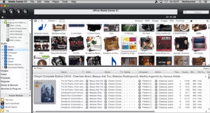Click the Rip Disc action icon
The height and width of the screenshot is (113, 210).
click(3, 99)
